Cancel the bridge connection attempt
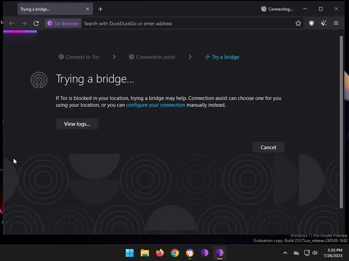349x261 pixels. 268,147
